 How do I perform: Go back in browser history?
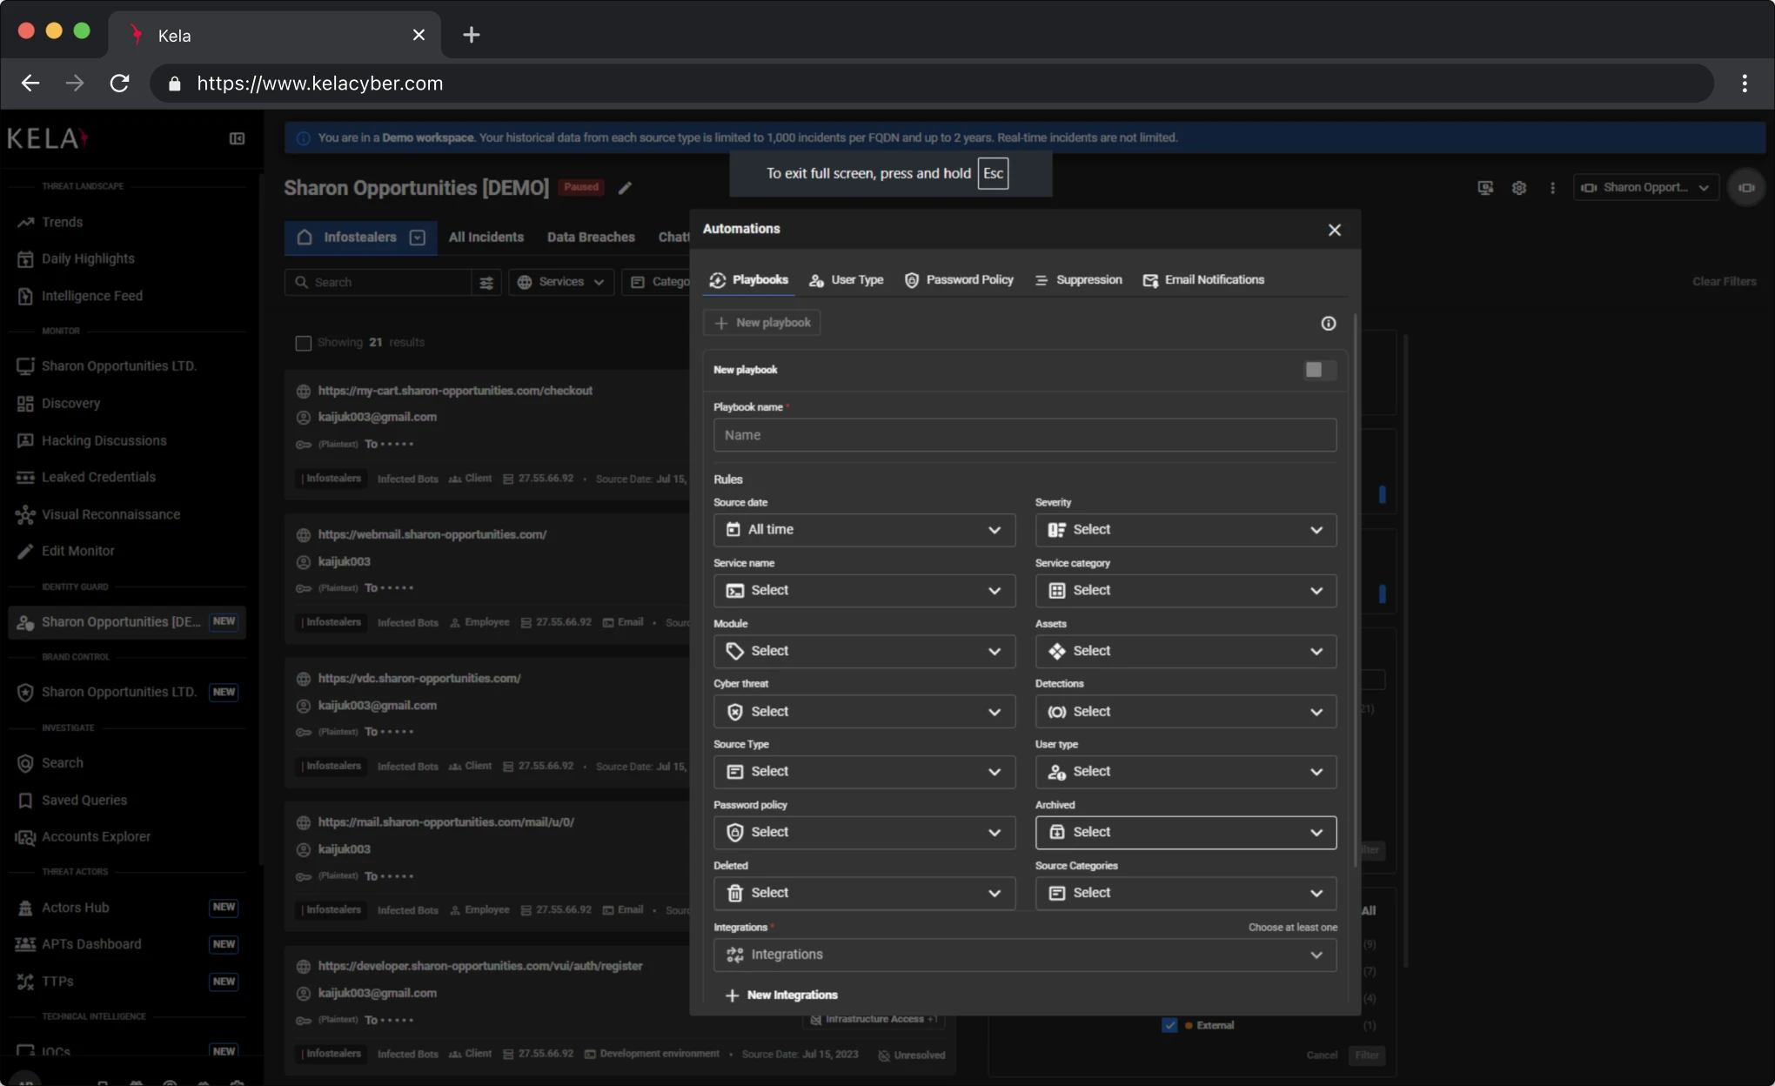click(x=30, y=84)
